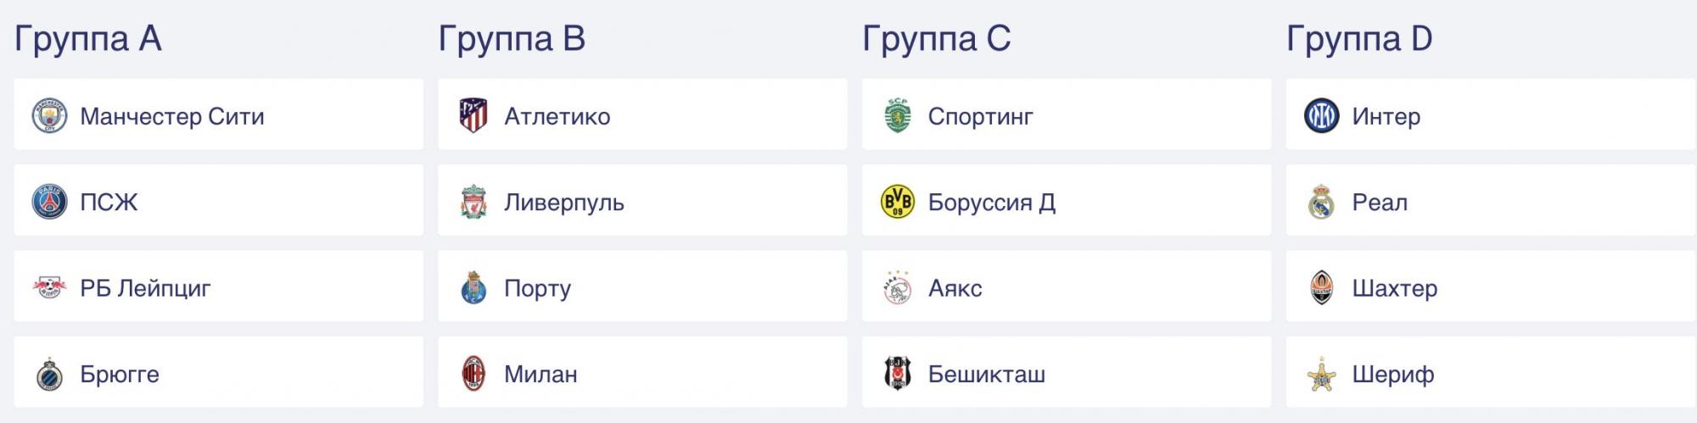Click the RB Leipzig logo
Viewport: 1697px width, 423px height.
[x=49, y=288]
